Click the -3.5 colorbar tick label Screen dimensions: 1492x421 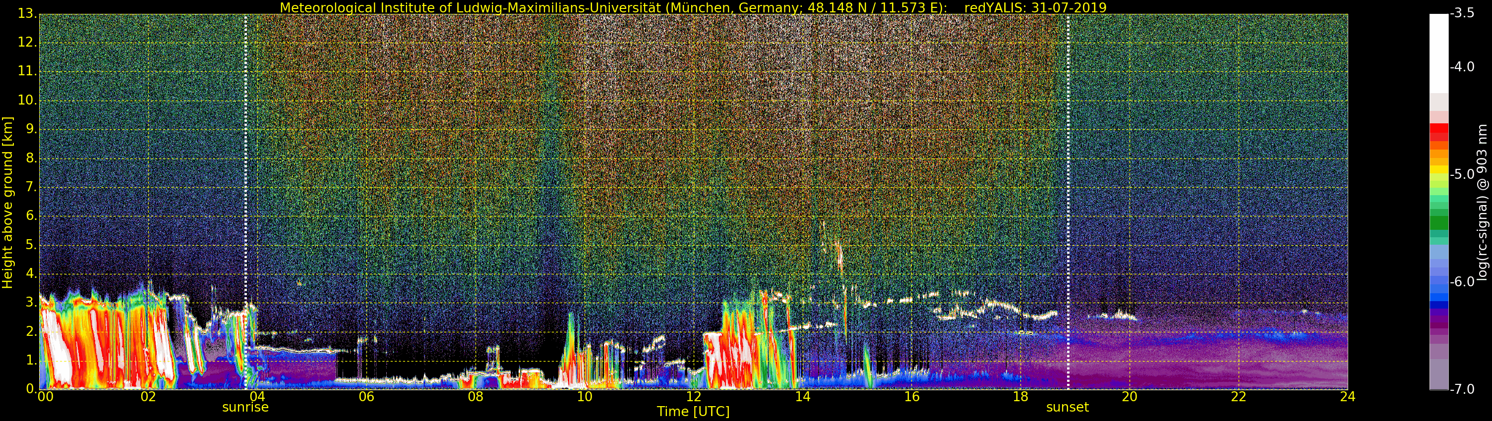(1462, 14)
